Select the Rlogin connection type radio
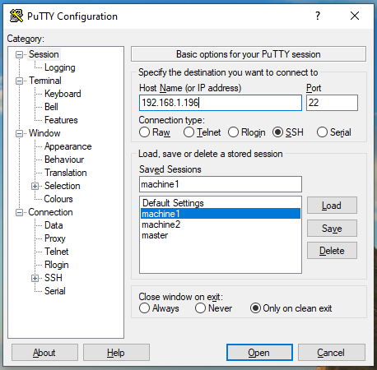This screenshot has height=370, width=377. coord(233,132)
